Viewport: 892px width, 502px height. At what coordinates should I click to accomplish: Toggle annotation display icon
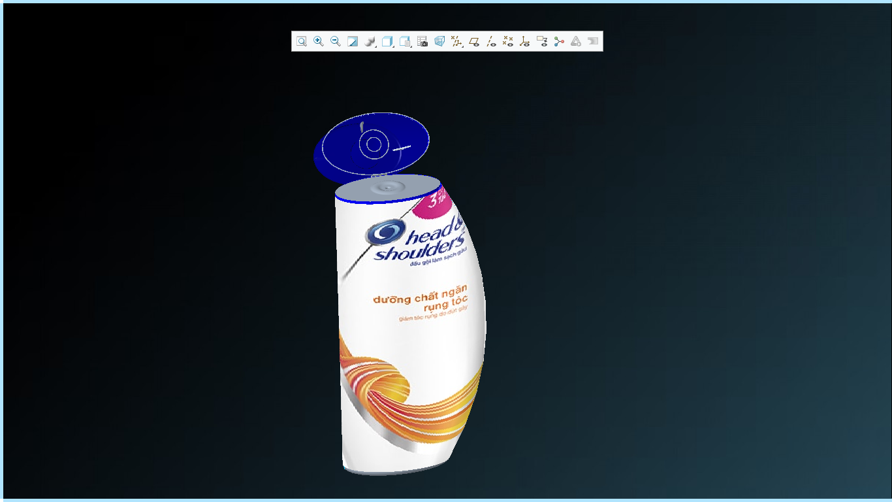tap(542, 41)
